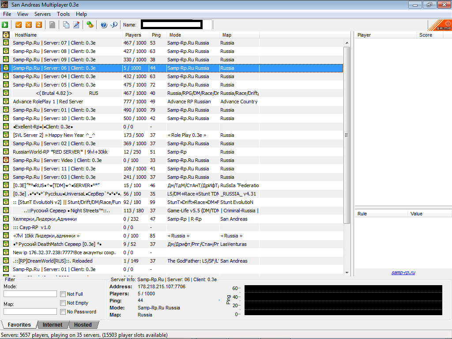Sort servers by the Players column header

pyautogui.click(x=133, y=35)
